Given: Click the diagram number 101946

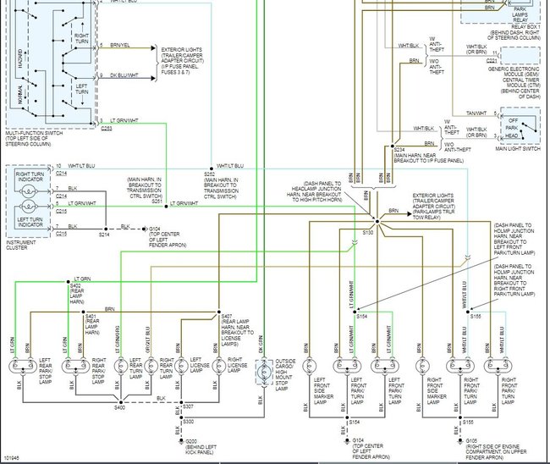Looking at the screenshot, I should (12, 458).
